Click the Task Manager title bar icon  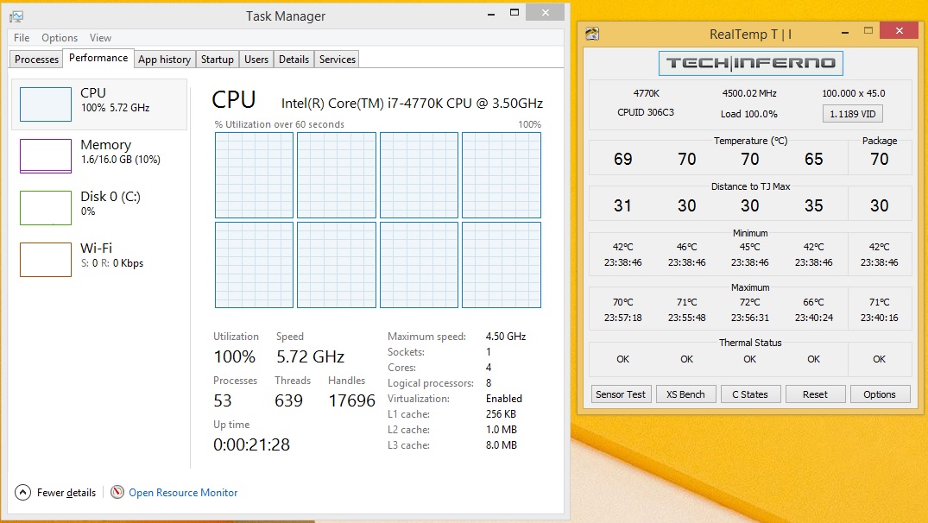point(16,16)
